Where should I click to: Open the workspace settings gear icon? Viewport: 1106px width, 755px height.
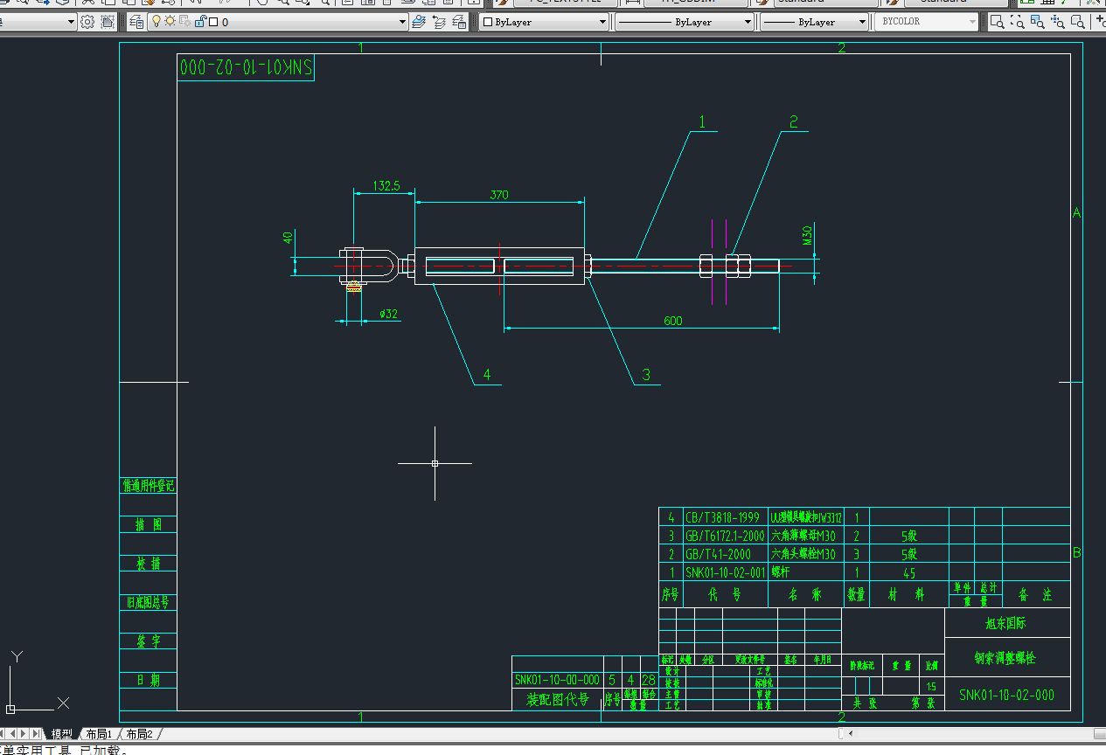tap(87, 22)
